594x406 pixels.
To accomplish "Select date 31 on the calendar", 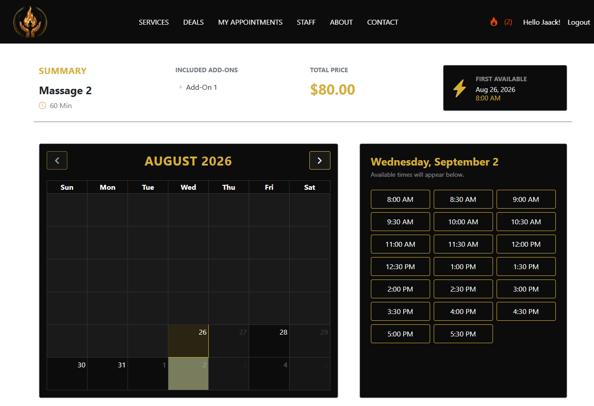I will tap(108, 374).
